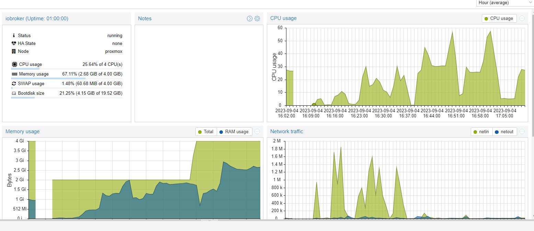This screenshot has width=534, height=231.
Task: Click the Node server icon
Action: tap(14, 51)
